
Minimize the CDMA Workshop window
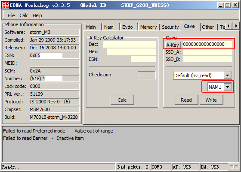point(220,5)
